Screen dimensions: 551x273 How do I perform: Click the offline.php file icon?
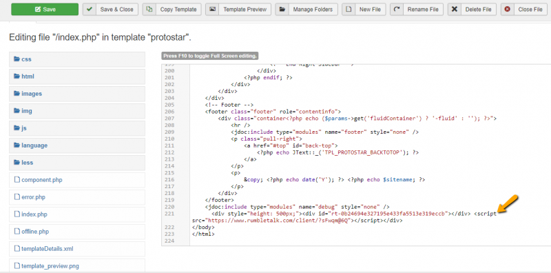click(x=17, y=232)
